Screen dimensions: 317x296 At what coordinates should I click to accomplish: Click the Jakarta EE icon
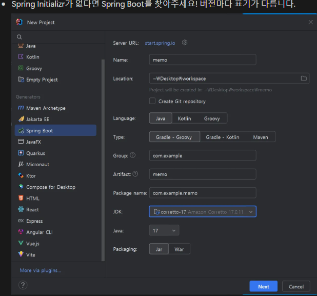pyautogui.click(x=21, y=119)
